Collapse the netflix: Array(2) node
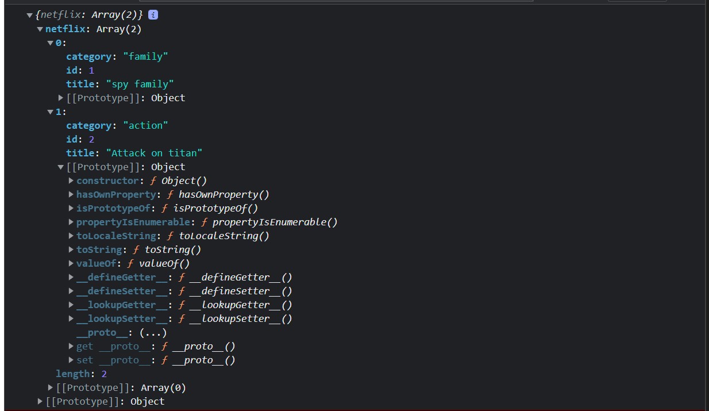The height and width of the screenshot is (411, 709). [x=40, y=29]
